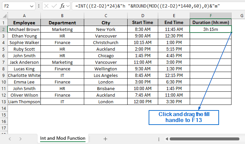Screen dimensions: 245x144
Task: Select the Charlotte White cell
Action: 24,75
